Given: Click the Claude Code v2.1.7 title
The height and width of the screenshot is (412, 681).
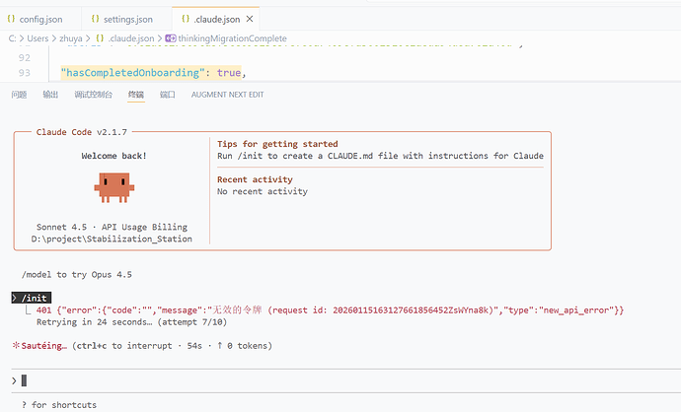Looking at the screenshot, I should point(82,132).
